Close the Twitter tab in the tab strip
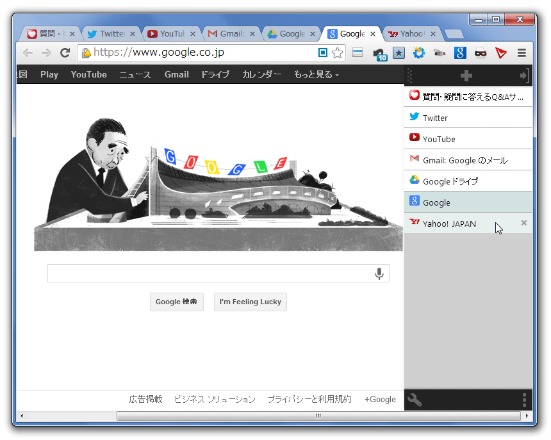The width and height of the screenshot is (551, 440). tap(133, 34)
